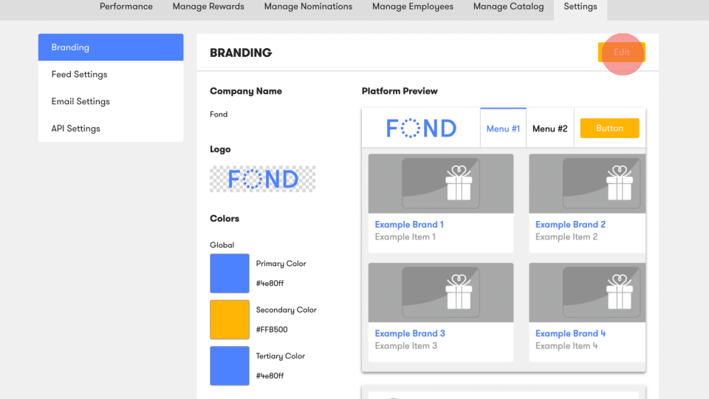The width and height of the screenshot is (709, 399).
Task: Click the Example Item 1 text
Action: [x=405, y=236]
